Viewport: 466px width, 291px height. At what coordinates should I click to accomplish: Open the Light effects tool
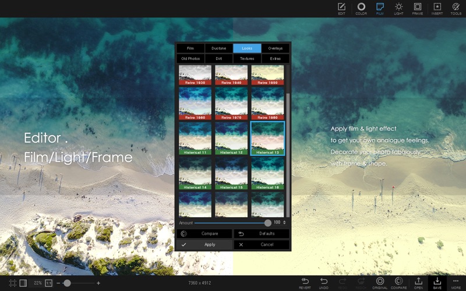coord(398,8)
